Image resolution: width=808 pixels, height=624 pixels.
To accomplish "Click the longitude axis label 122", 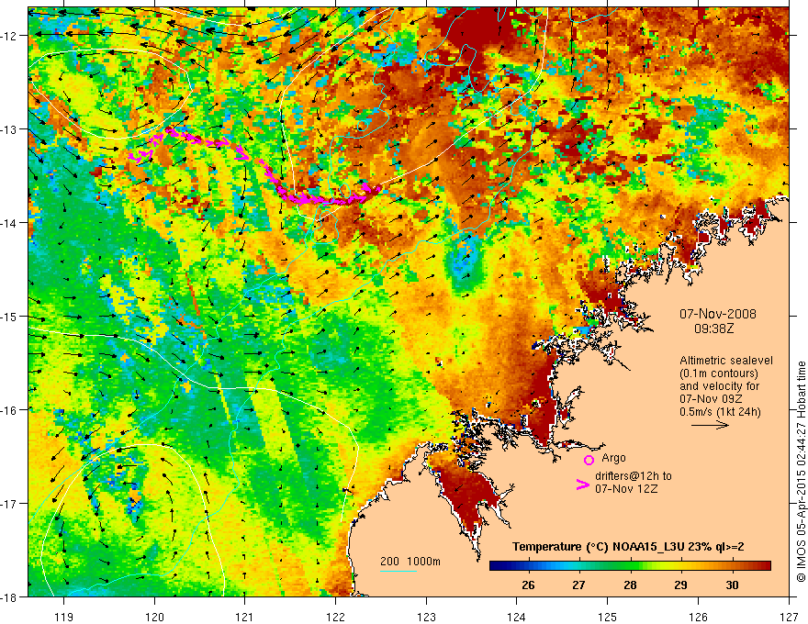I will point(335,617).
